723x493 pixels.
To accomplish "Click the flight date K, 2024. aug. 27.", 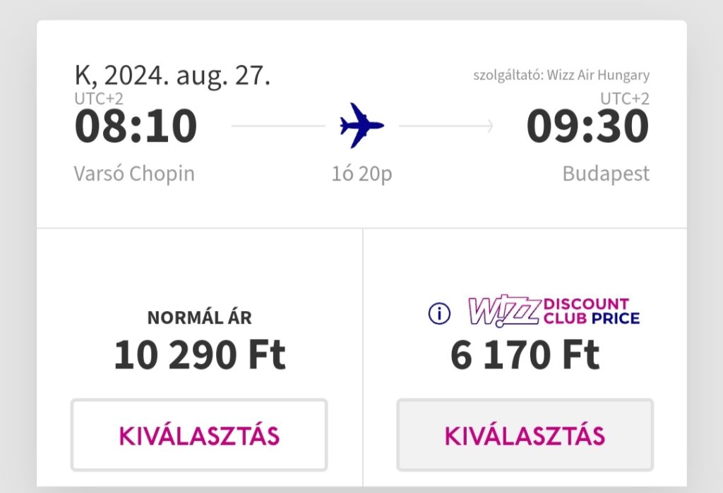I will tap(172, 75).
